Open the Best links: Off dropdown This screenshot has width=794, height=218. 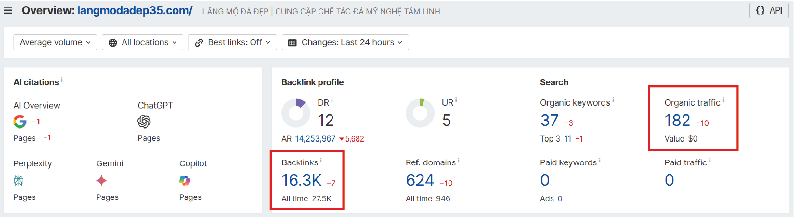[232, 43]
